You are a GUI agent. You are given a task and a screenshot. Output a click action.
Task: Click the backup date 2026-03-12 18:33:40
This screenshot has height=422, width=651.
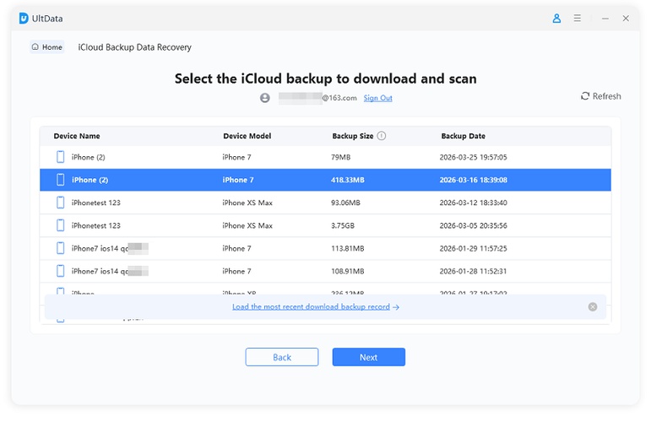474,203
